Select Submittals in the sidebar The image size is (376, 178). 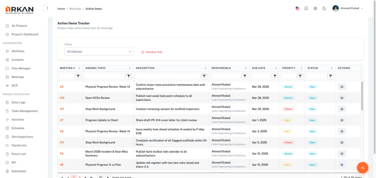[x=19, y=171]
